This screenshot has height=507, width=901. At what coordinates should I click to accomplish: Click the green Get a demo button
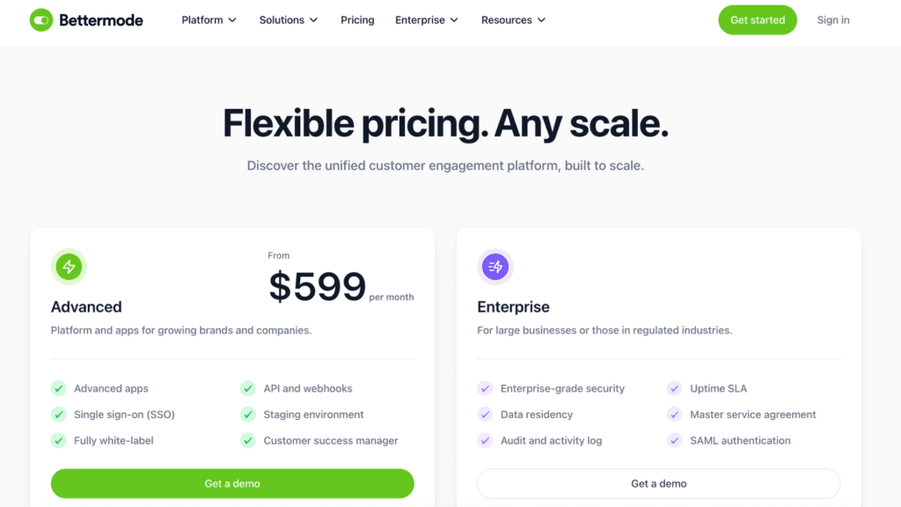(232, 483)
